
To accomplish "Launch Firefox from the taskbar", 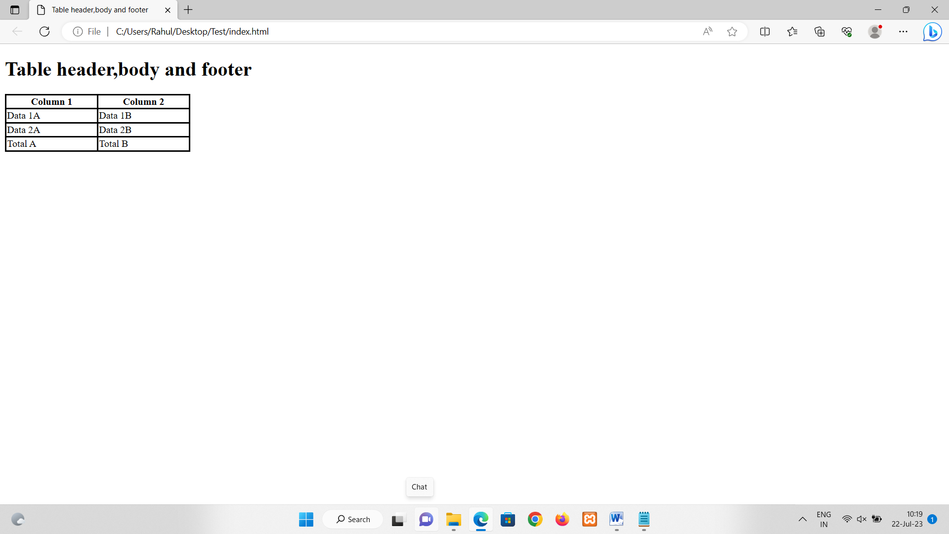I will pos(562,519).
